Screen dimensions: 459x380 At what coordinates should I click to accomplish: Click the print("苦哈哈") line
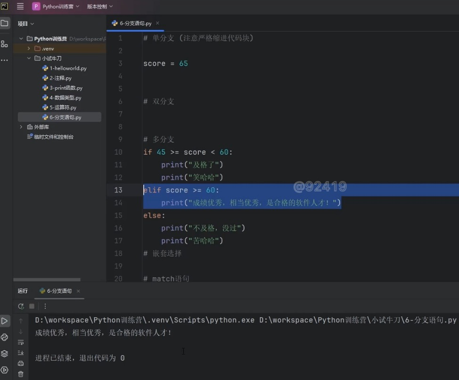[192, 240]
